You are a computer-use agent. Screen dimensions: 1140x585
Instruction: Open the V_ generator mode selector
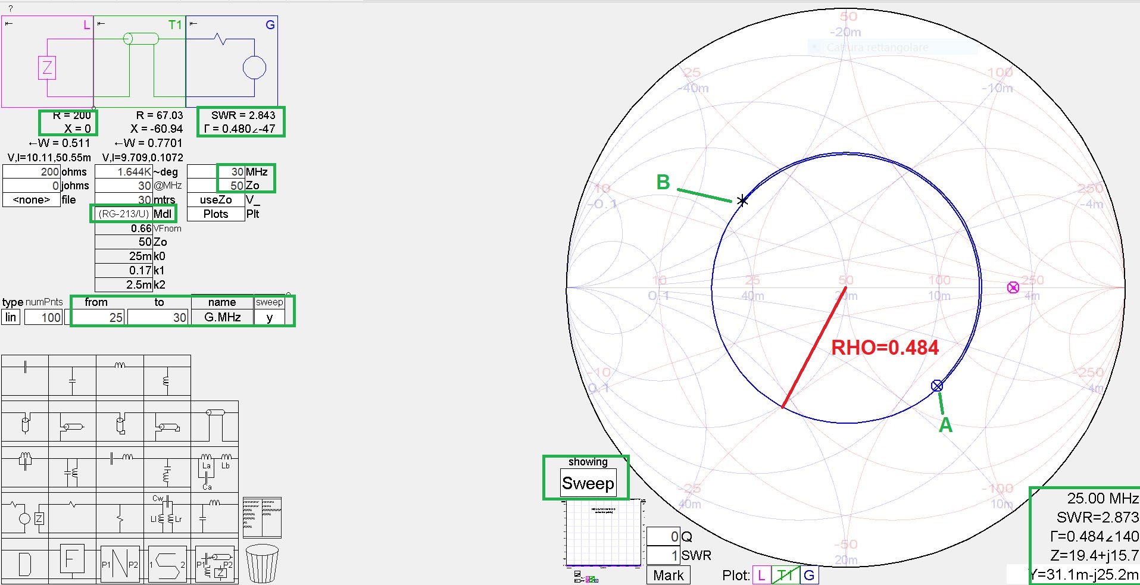[253, 200]
